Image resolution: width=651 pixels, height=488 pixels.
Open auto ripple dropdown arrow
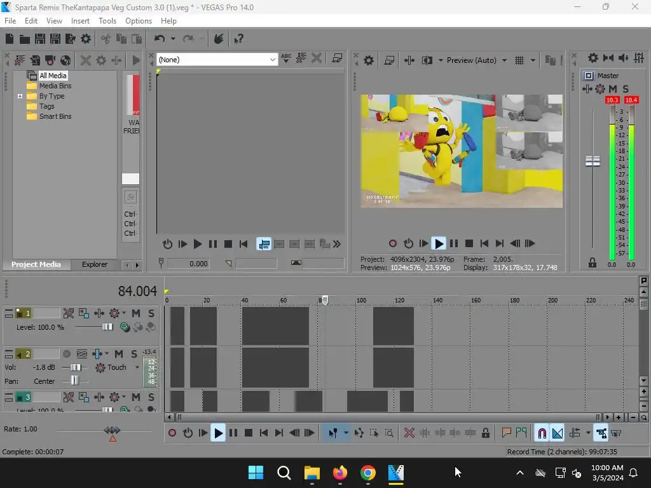(x=588, y=433)
